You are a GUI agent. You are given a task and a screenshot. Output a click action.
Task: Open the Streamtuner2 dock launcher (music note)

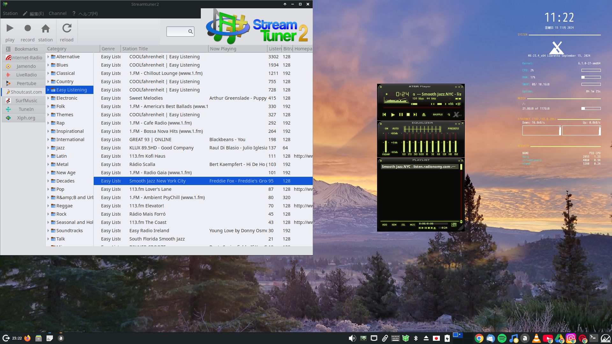[514, 338]
